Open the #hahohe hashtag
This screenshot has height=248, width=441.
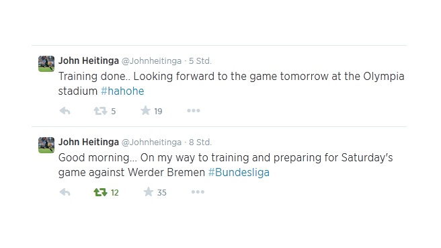pyautogui.click(x=122, y=91)
